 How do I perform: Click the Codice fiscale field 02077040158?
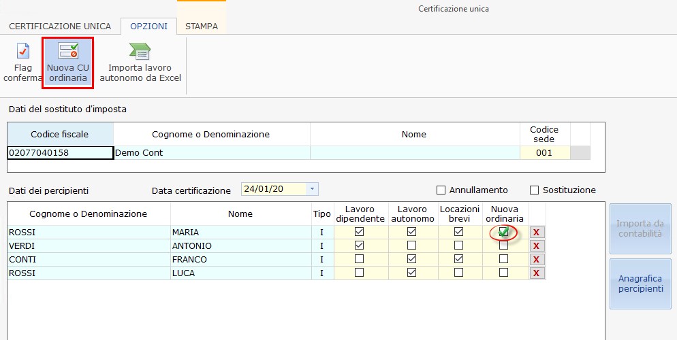click(x=60, y=153)
